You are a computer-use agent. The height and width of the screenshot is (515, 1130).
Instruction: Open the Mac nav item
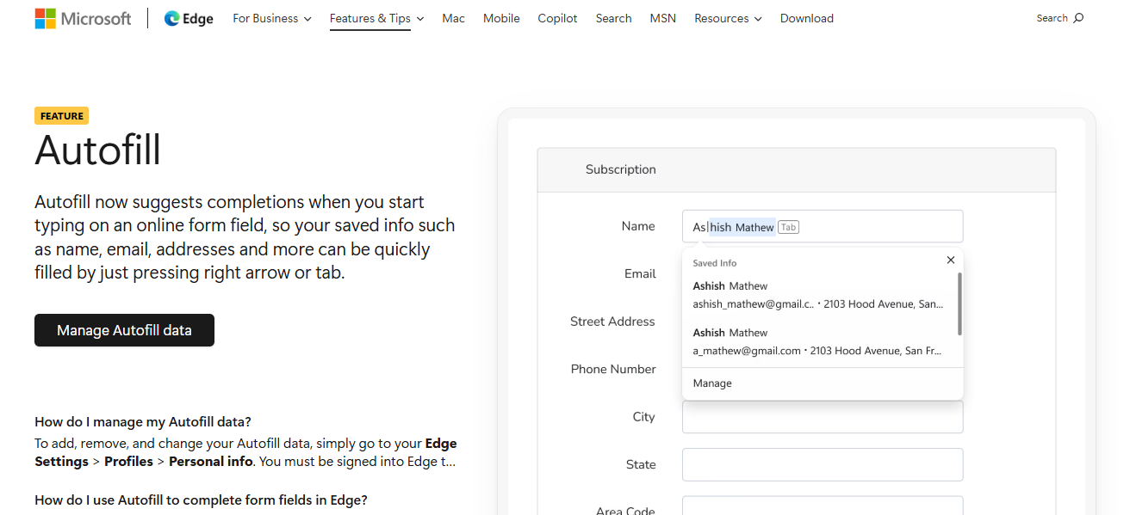pyautogui.click(x=454, y=18)
